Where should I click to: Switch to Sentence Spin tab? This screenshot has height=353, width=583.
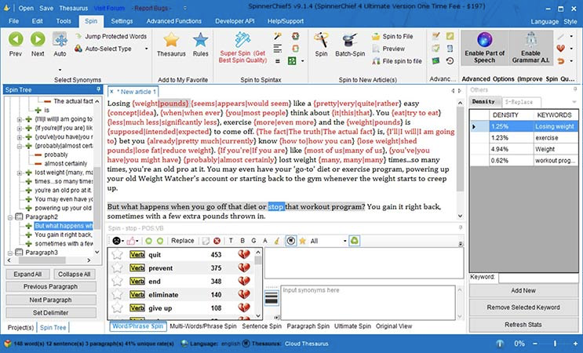pos(262,326)
